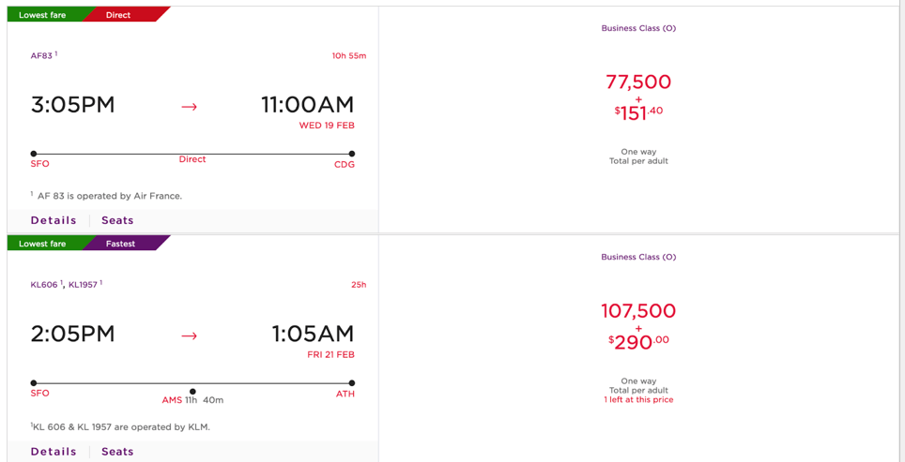
Task: Click the purple Fastest badge
Action: click(120, 244)
